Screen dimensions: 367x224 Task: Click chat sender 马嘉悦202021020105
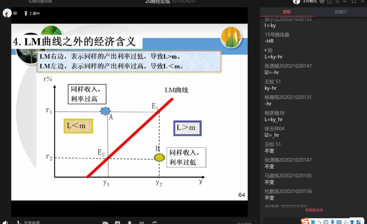tap(288, 176)
